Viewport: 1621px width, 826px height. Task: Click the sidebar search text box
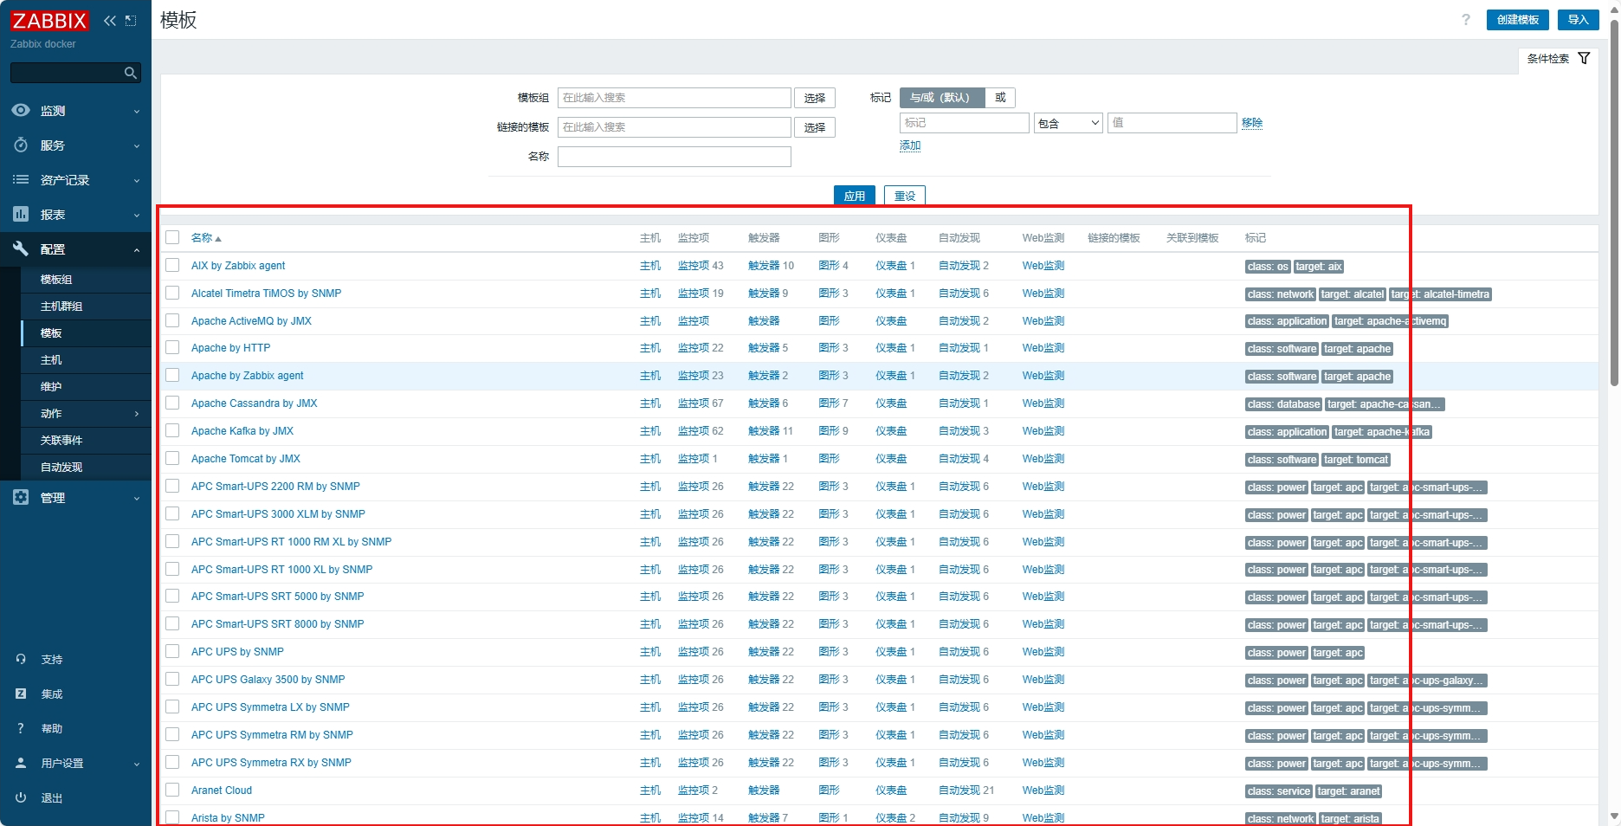67,73
